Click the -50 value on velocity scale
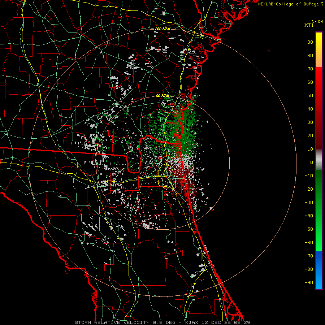The width and height of the screenshot is (325, 325). 309,229
